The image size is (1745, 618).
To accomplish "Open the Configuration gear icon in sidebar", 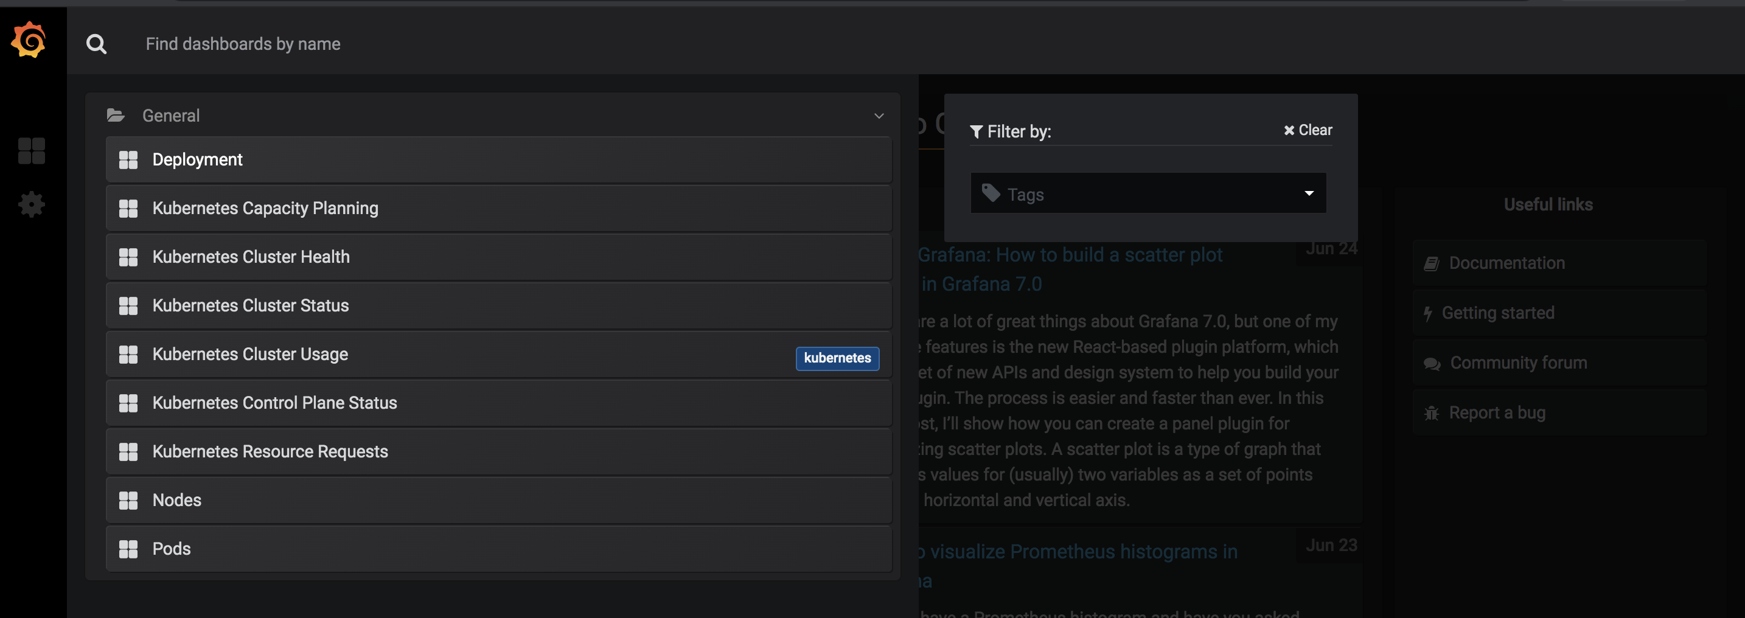I will [x=31, y=204].
